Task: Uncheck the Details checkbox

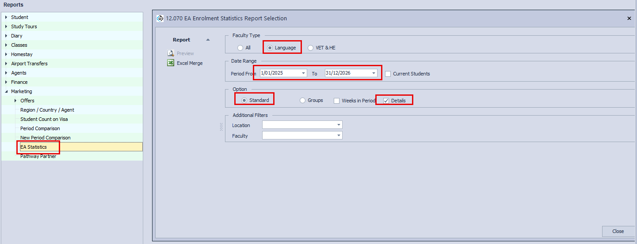Action: pos(386,101)
